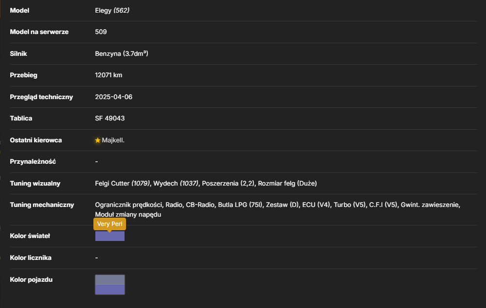Click the C.F.I (V5) tuning entry

(x=383, y=205)
